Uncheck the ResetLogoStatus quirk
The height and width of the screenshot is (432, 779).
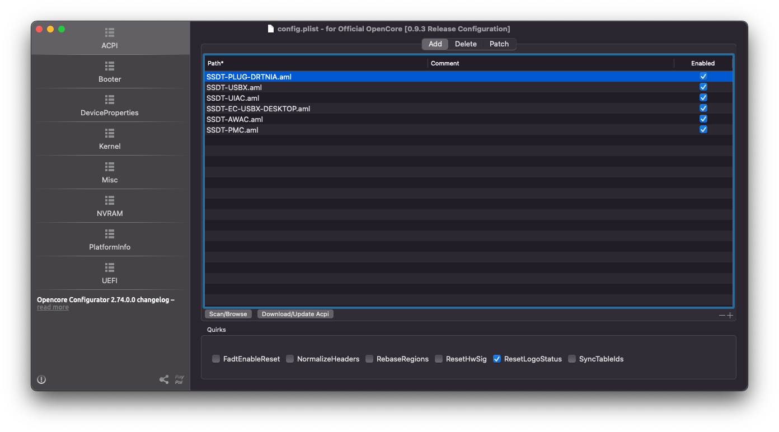497,359
